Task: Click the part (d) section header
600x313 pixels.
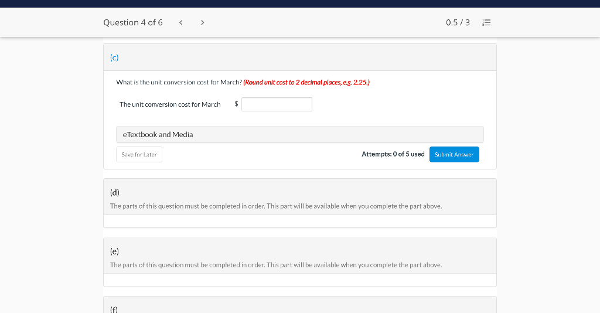Action: (300, 197)
